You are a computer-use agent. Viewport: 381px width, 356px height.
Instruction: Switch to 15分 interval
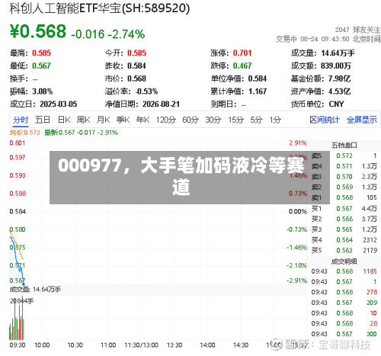(x=235, y=120)
